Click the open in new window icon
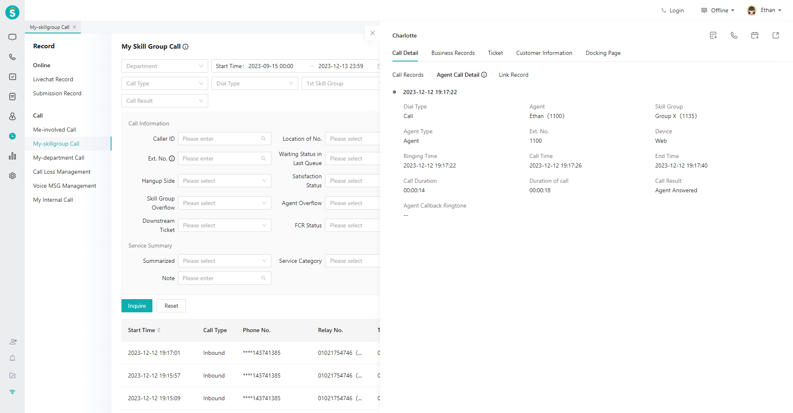793x413 pixels. (776, 35)
